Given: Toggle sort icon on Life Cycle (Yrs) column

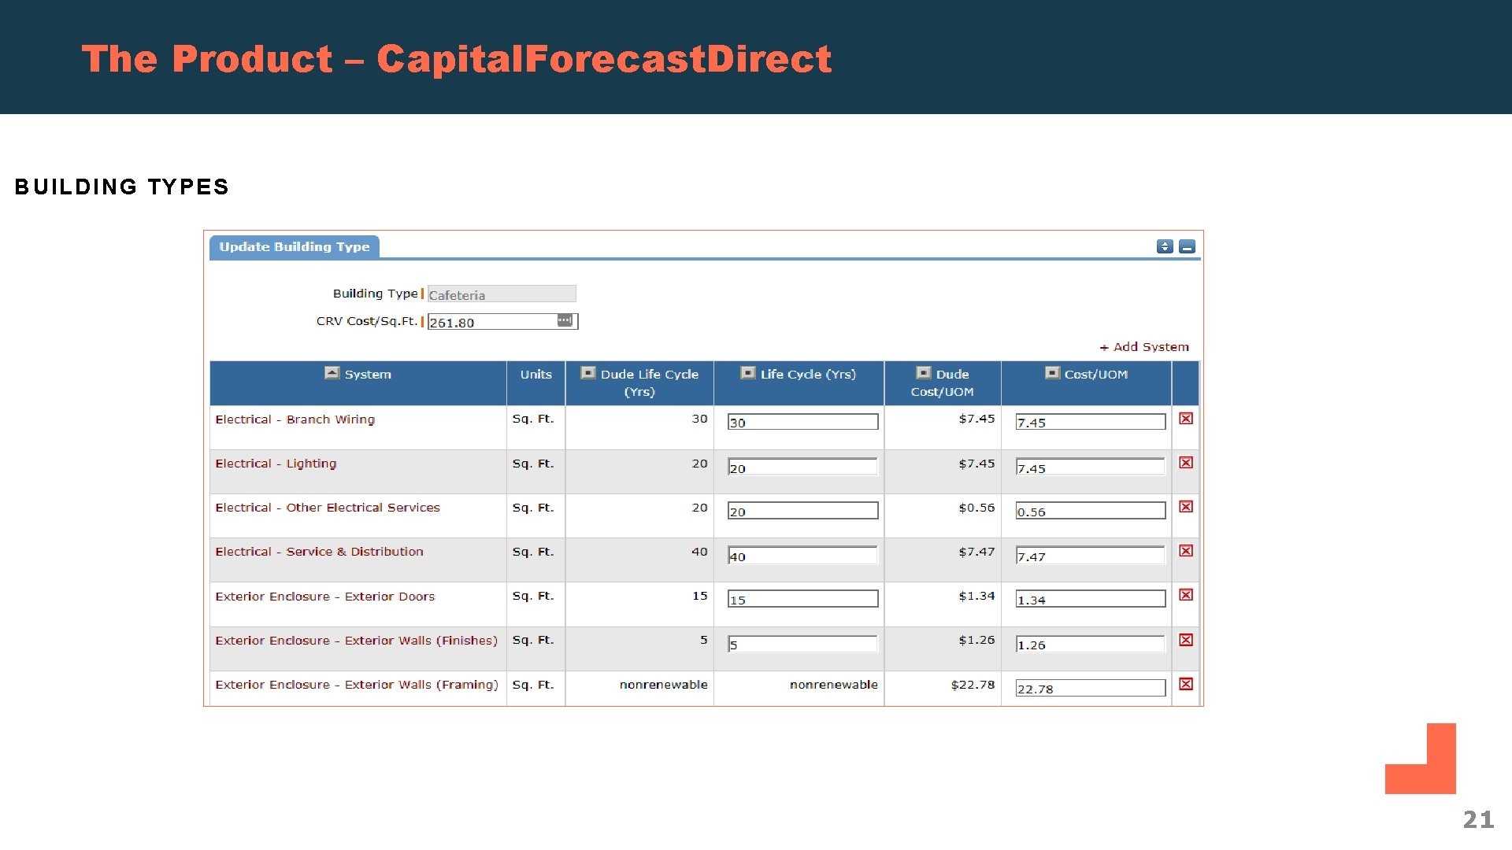Looking at the screenshot, I should [x=748, y=373].
